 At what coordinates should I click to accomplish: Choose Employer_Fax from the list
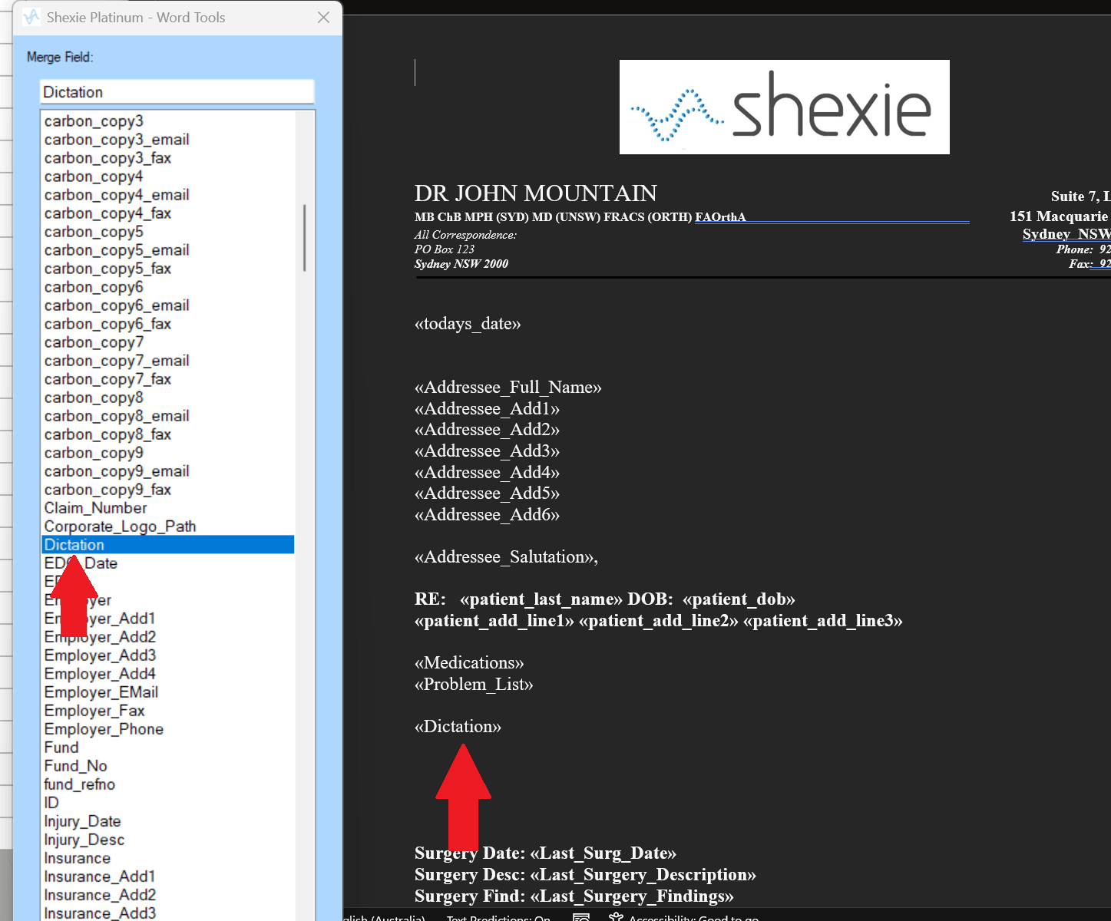(x=167, y=711)
